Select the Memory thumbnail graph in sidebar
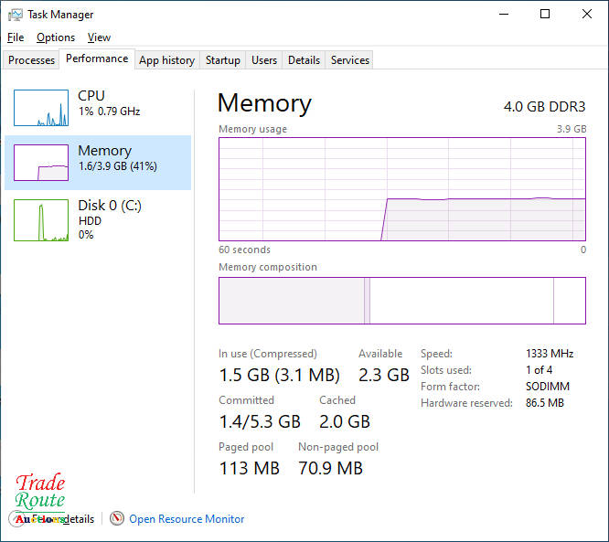The height and width of the screenshot is (542, 609). click(x=41, y=163)
